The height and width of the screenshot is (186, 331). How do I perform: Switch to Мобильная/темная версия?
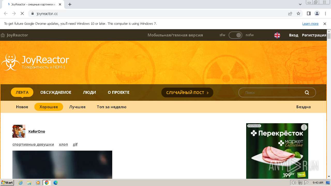point(175,35)
